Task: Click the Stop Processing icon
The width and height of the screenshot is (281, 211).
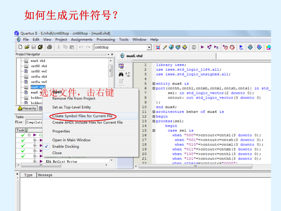Action: pos(194,47)
